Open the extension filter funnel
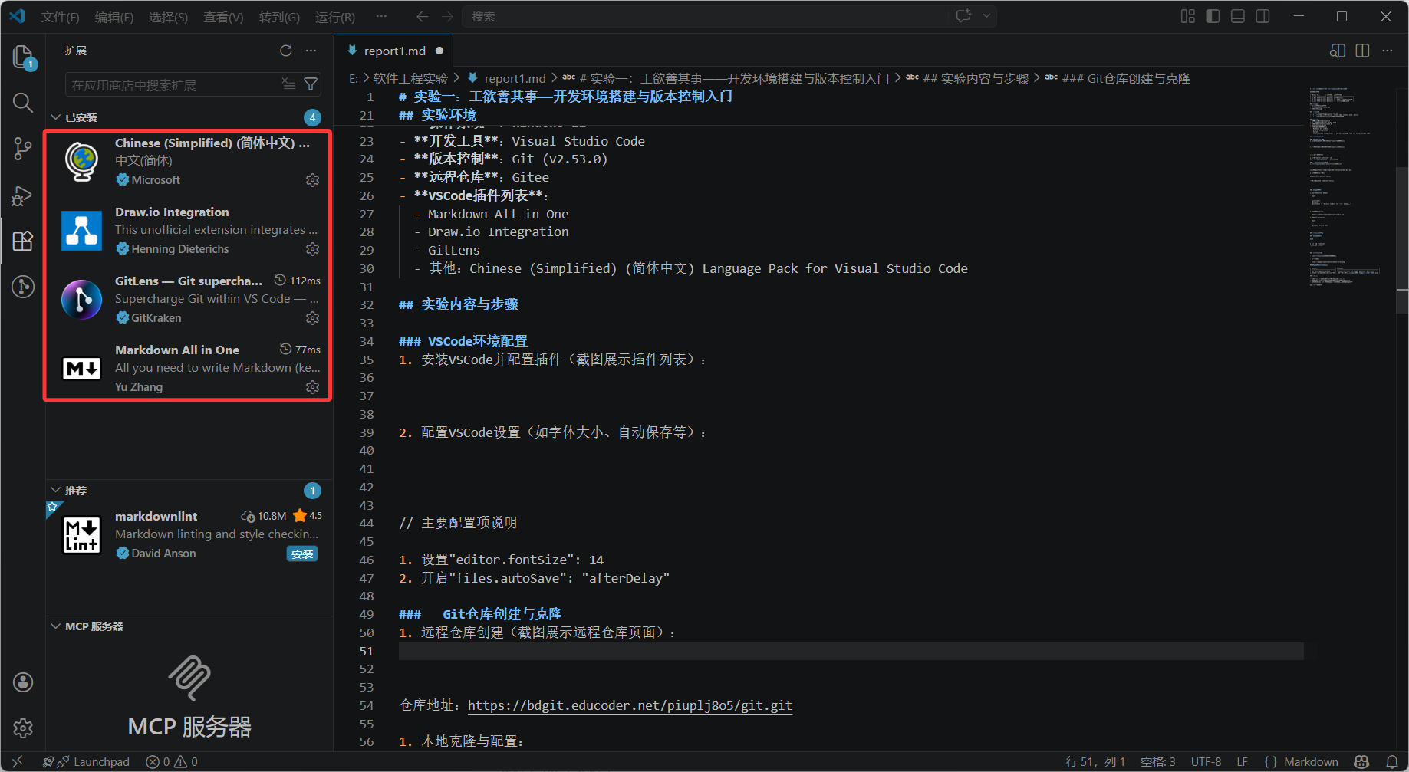 click(311, 84)
